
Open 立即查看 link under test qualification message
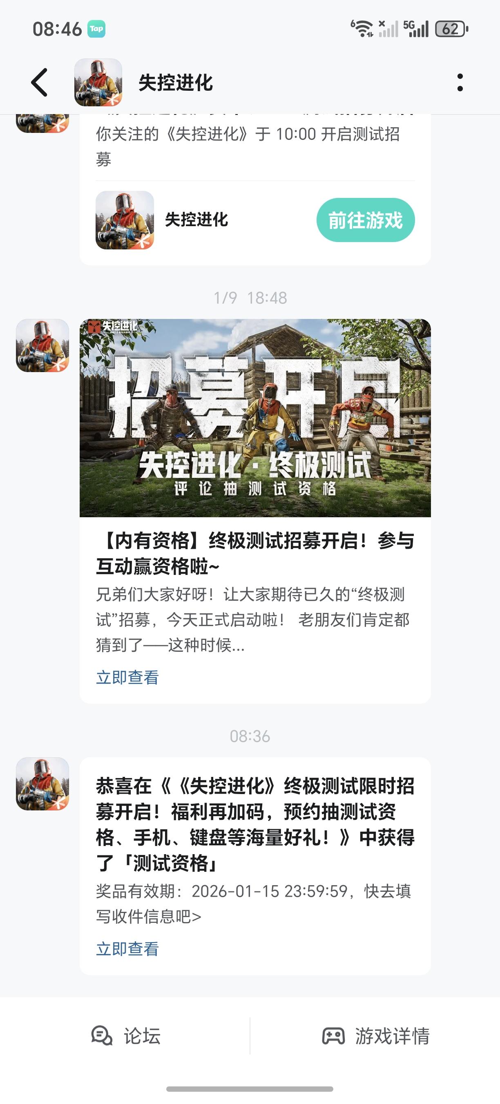click(127, 949)
